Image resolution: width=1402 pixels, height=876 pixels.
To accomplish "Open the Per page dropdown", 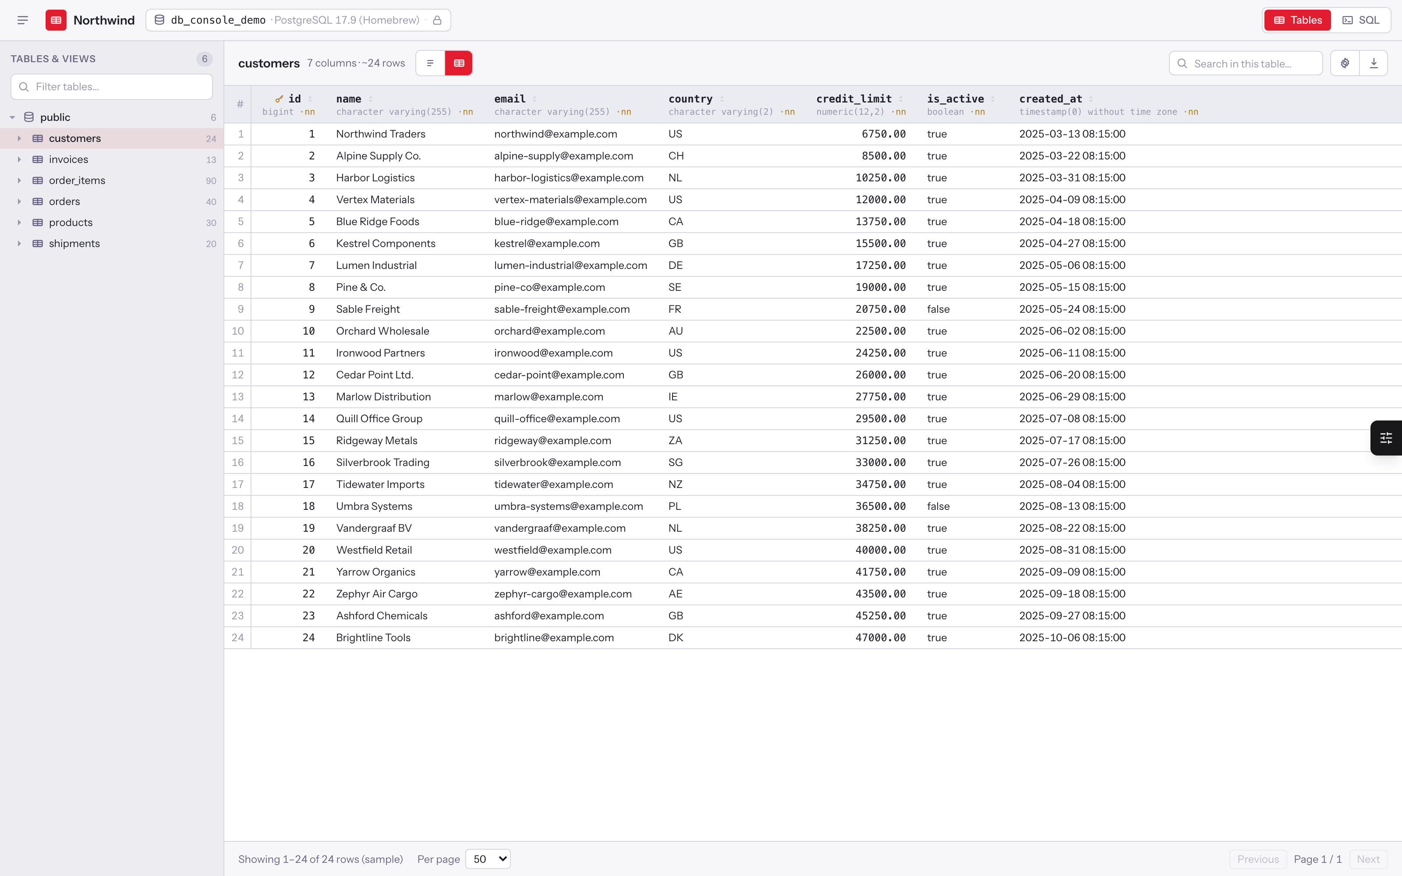I will pos(488,858).
